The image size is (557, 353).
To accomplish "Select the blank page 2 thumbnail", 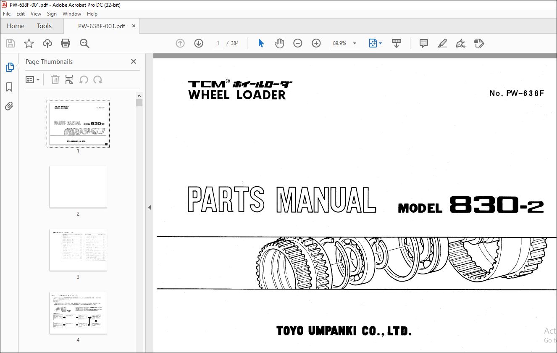I will click(x=78, y=187).
